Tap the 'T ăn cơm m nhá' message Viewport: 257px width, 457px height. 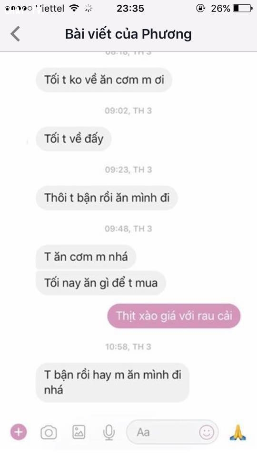[x=86, y=257]
